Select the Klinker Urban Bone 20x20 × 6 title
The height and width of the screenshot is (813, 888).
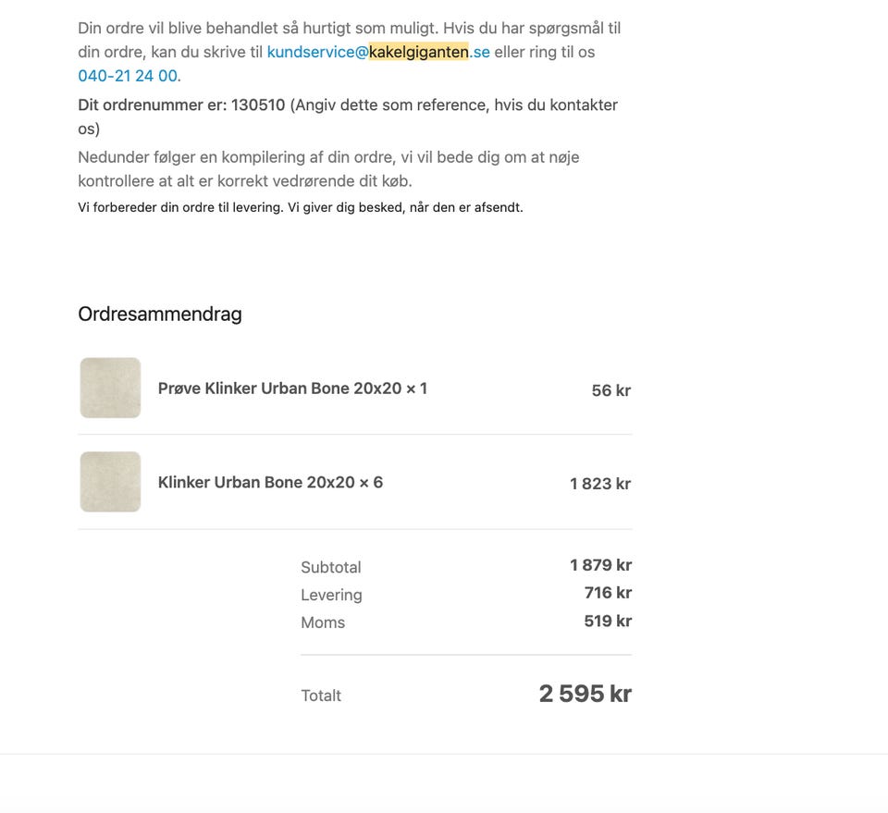pos(270,482)
